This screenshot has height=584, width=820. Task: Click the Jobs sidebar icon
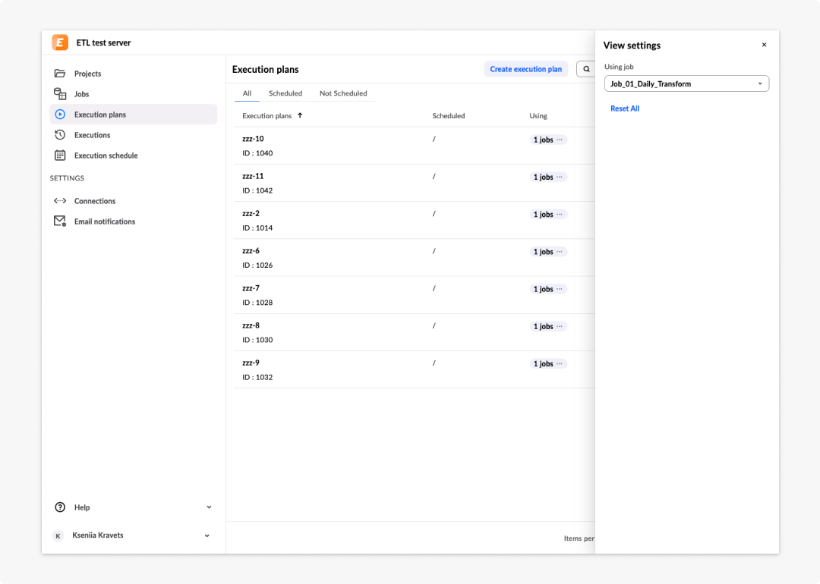60,93
